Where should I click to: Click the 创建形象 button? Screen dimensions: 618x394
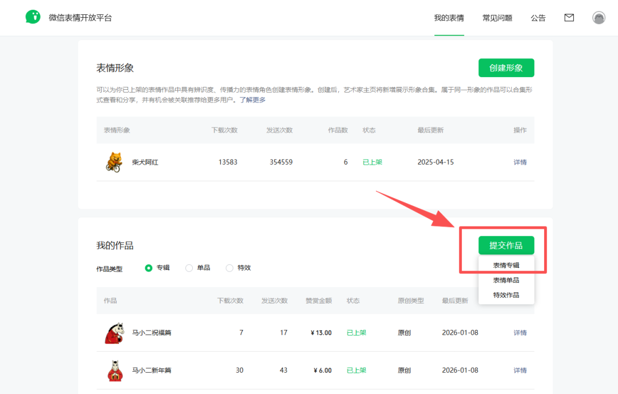(506, 68)
